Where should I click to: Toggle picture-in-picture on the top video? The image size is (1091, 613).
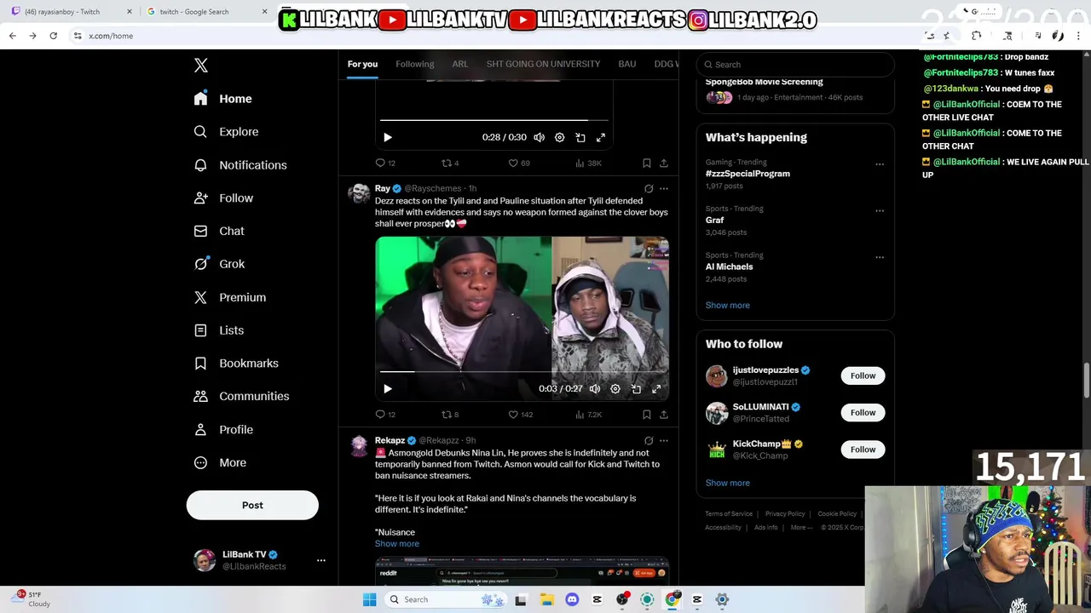coord(580,137)
